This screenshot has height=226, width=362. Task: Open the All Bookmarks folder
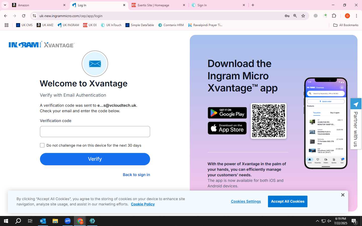click(x=346, y=25)
